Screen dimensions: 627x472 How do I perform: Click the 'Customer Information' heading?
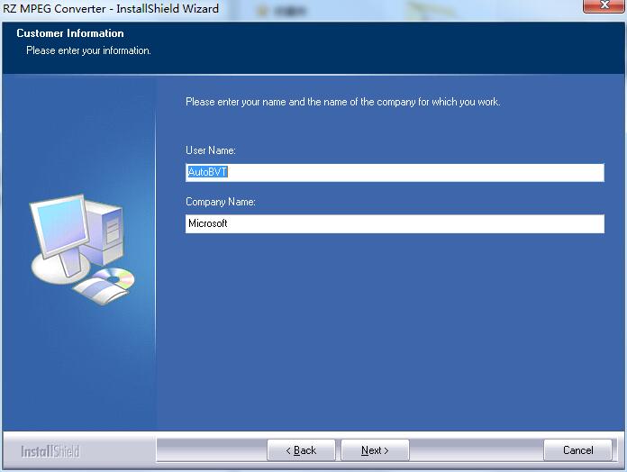70,33
